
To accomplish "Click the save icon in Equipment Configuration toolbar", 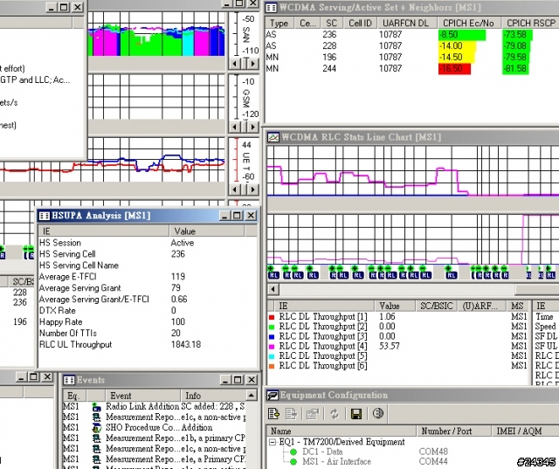I will pyautogui.click(x=355, y=413).
